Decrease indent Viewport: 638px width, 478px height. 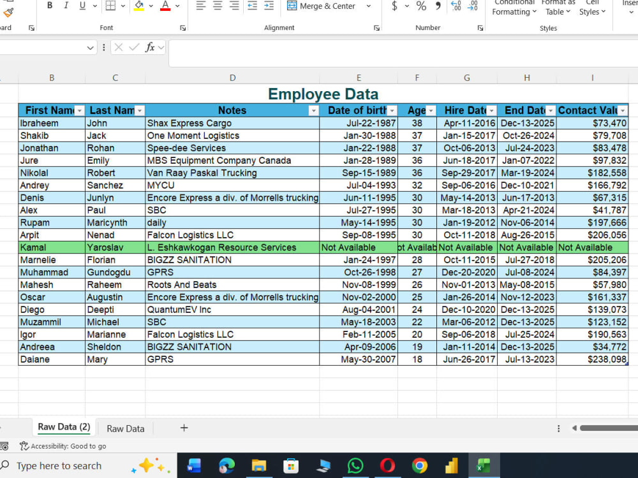[x=252, y=6]
